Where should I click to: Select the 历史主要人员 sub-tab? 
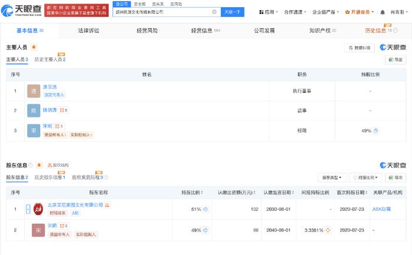tap(49, 59)
